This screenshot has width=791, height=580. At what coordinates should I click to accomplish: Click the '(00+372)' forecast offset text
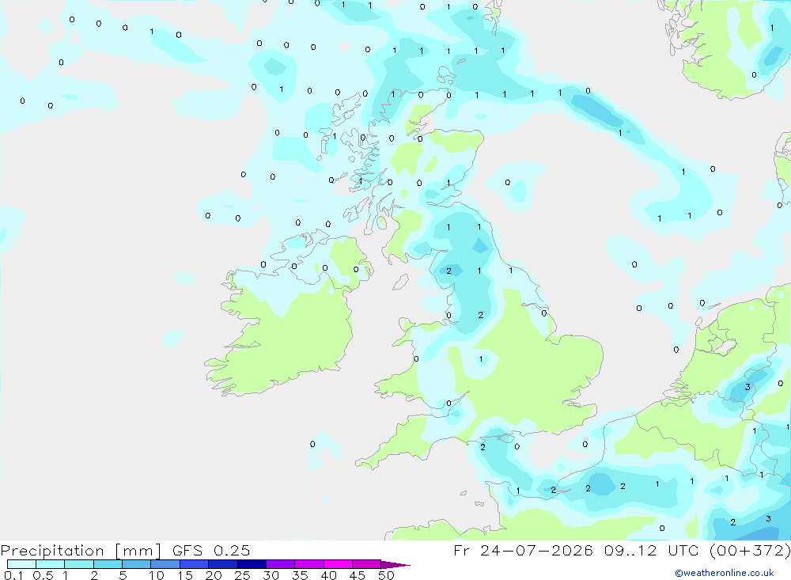[x=750, y=550]
